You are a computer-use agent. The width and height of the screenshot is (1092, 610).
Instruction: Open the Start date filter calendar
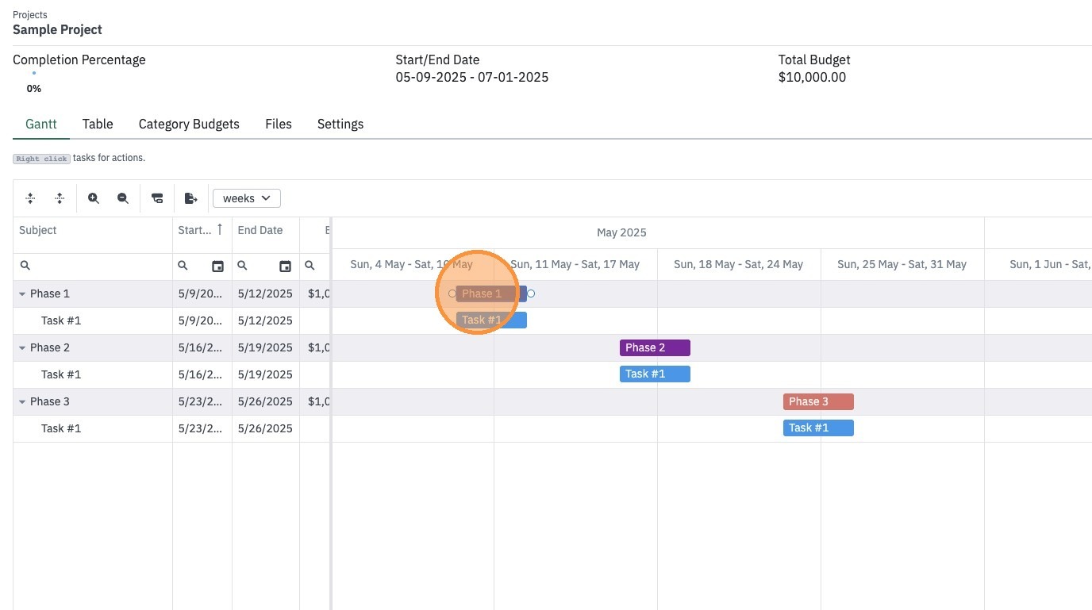click(217, 267)
